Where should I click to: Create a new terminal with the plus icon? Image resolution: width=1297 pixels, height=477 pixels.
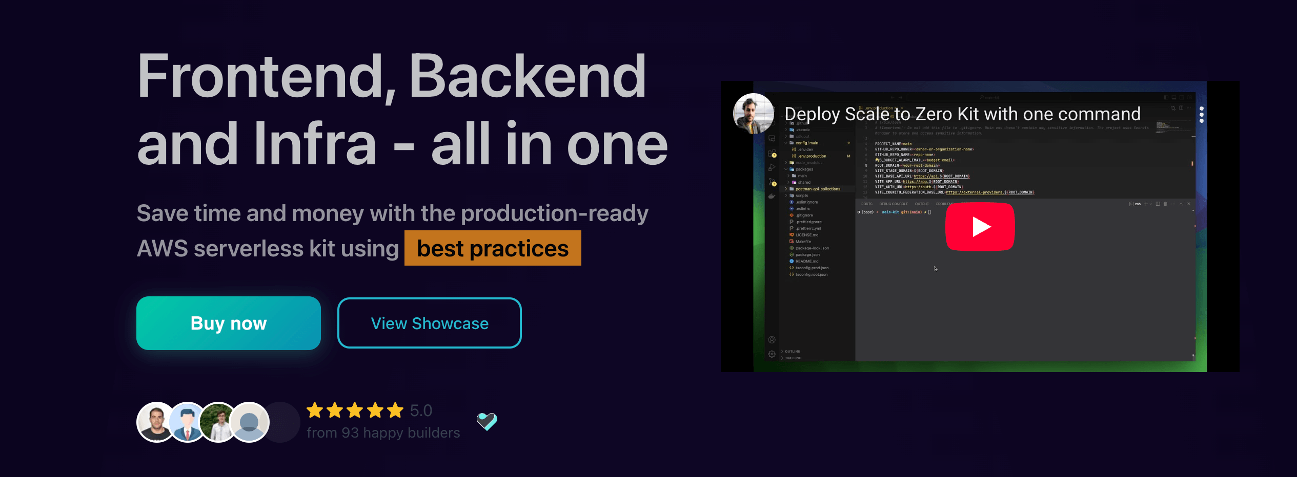[1146, 204]
